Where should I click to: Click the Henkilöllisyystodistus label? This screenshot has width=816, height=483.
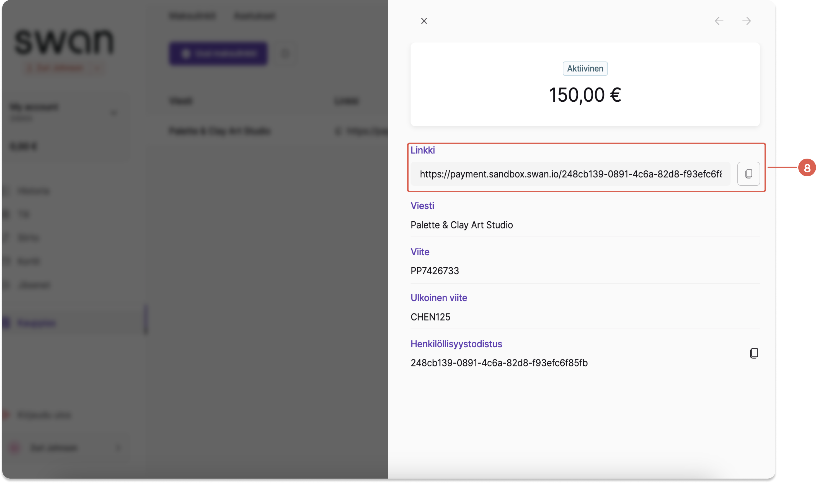pyautogui.click(x=456, y=344)
